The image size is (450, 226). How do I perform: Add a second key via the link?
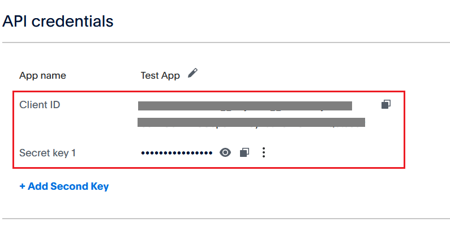point(64,186)
